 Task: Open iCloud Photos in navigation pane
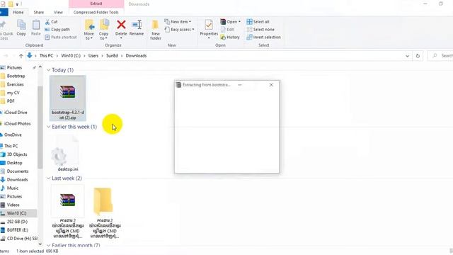16,124
